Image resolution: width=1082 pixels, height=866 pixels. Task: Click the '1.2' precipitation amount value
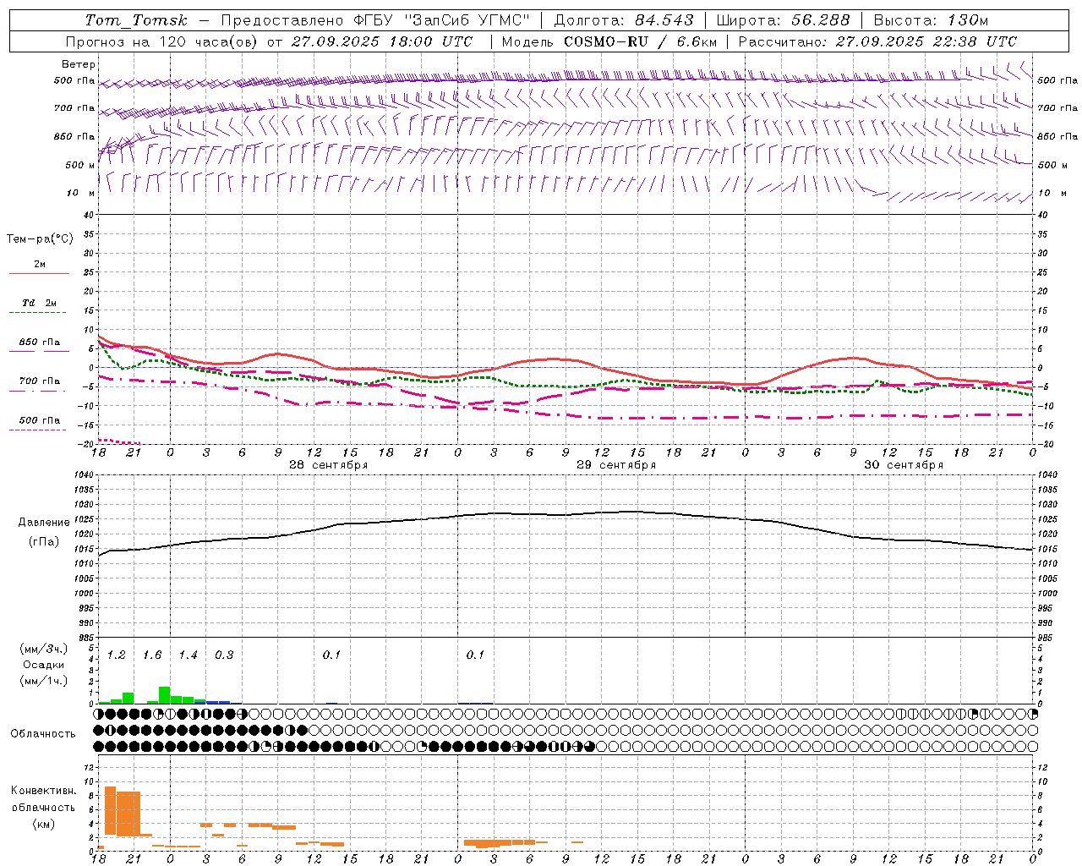pyautogui.click(x=117, y=655)
